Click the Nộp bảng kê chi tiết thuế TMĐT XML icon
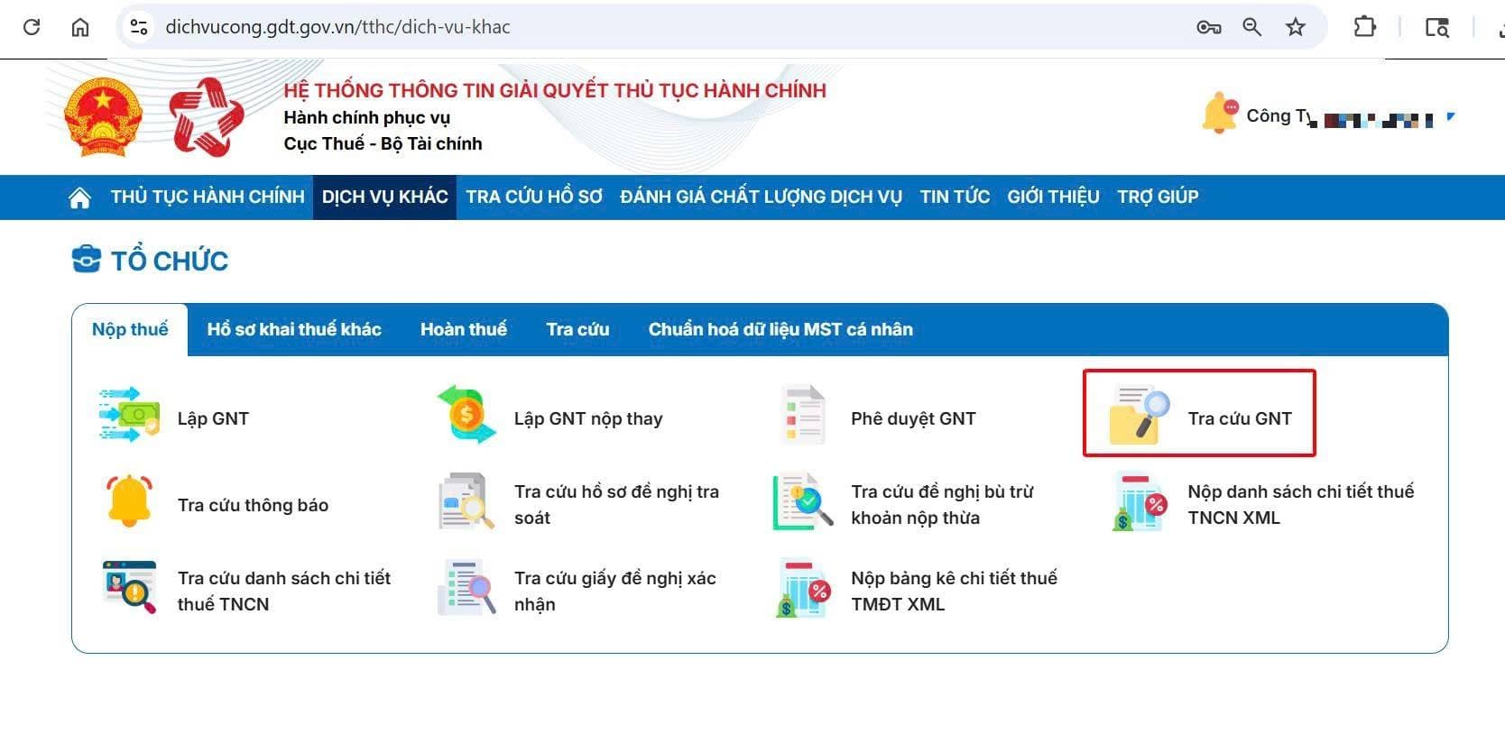 [x=802, y=588]
